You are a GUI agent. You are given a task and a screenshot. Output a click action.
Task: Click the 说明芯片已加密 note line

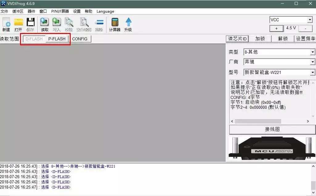click(x=266, y=92)
